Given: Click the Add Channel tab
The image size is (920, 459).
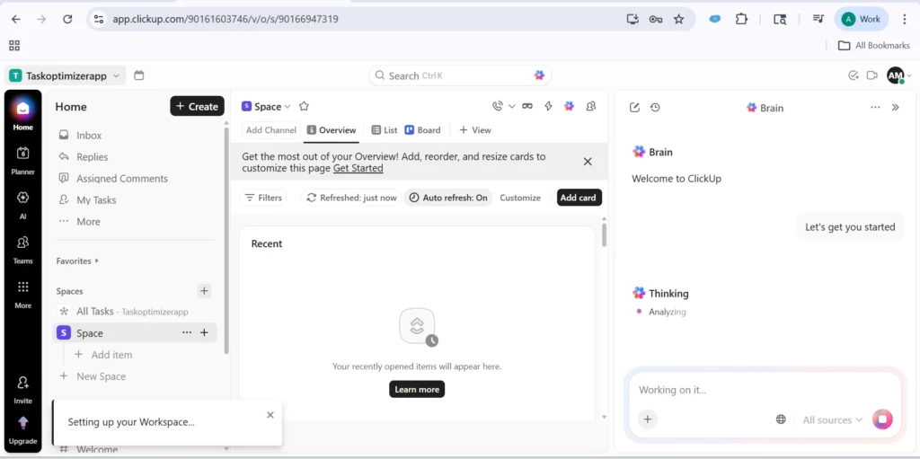Looking at the screenshot, I should (270, 130).
